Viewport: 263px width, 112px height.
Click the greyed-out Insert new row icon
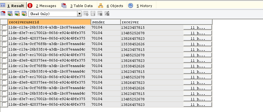86,13
